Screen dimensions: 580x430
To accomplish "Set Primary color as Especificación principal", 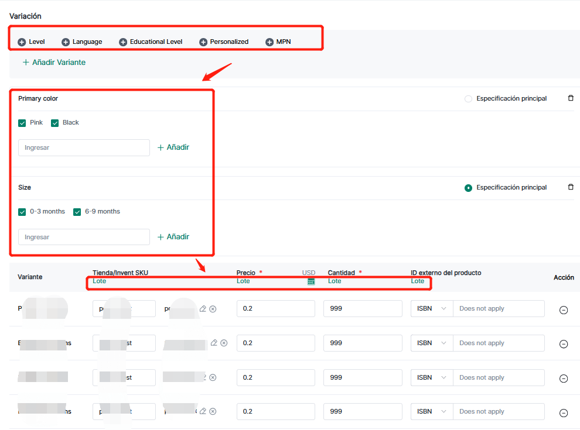I will 468,99.
